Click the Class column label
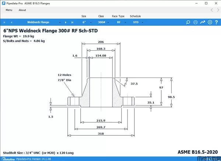Viewport: 221px width, 161px height. pos(101,16)
